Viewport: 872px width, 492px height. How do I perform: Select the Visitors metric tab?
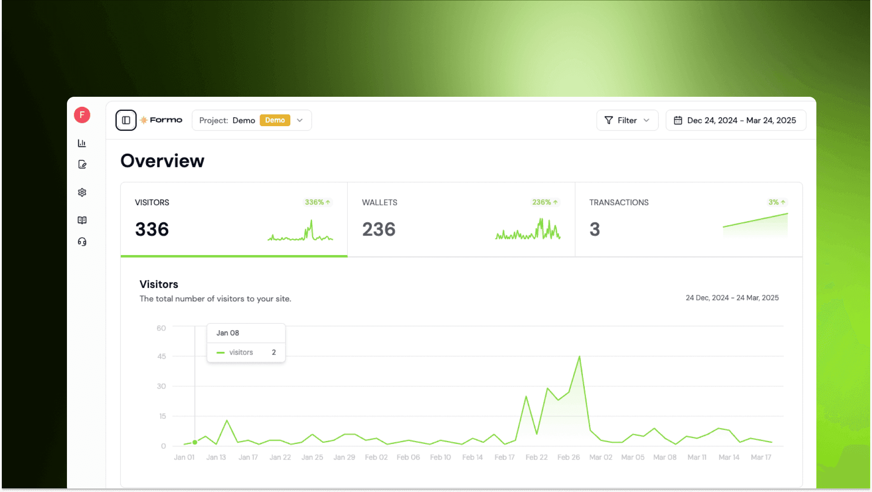[x=234, y=219]
